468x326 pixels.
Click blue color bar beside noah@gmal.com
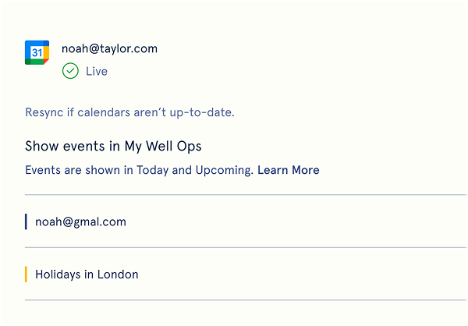point(26,221)
